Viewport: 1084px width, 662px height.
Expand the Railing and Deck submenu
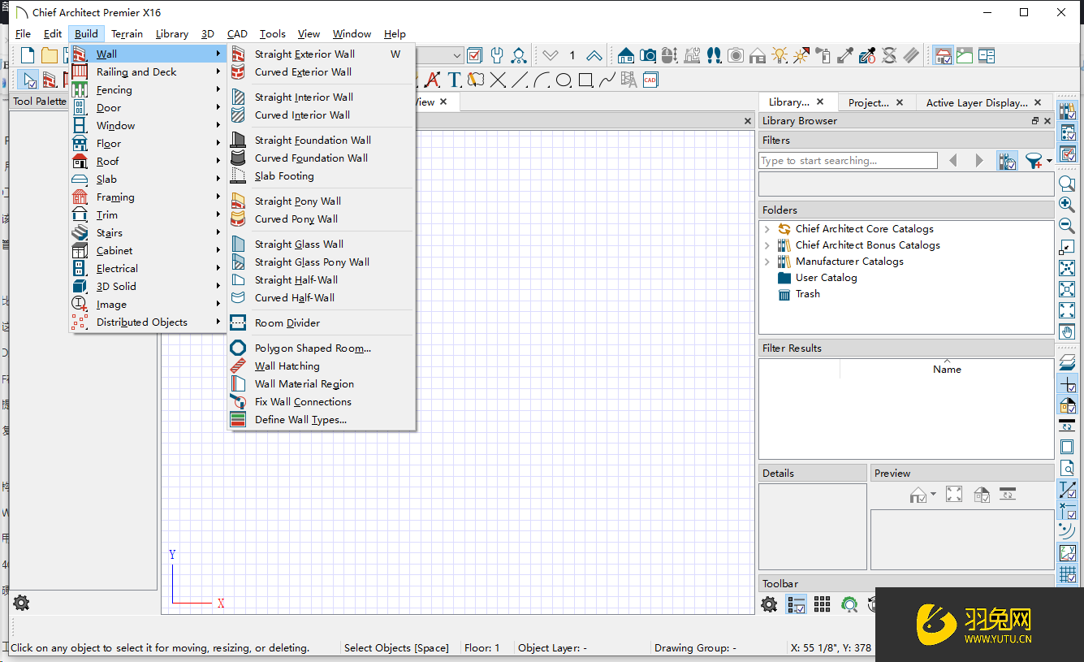(147, 72)
